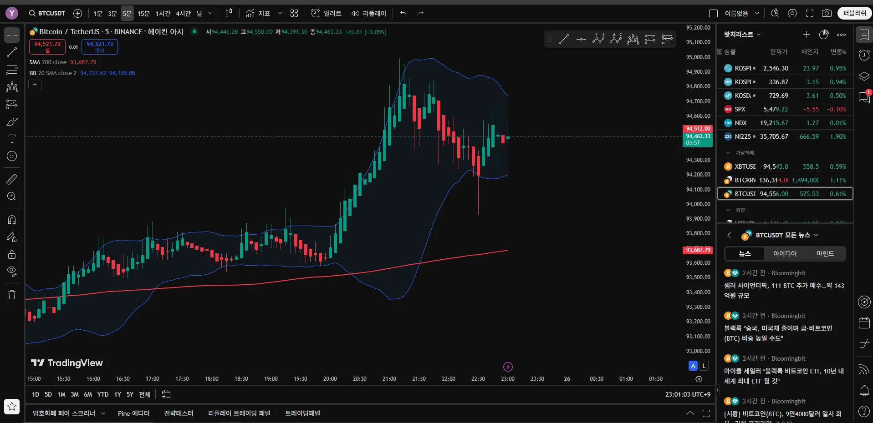Select the trend line drawing tool
Screen dimensions: 873x423
[12, 52]
